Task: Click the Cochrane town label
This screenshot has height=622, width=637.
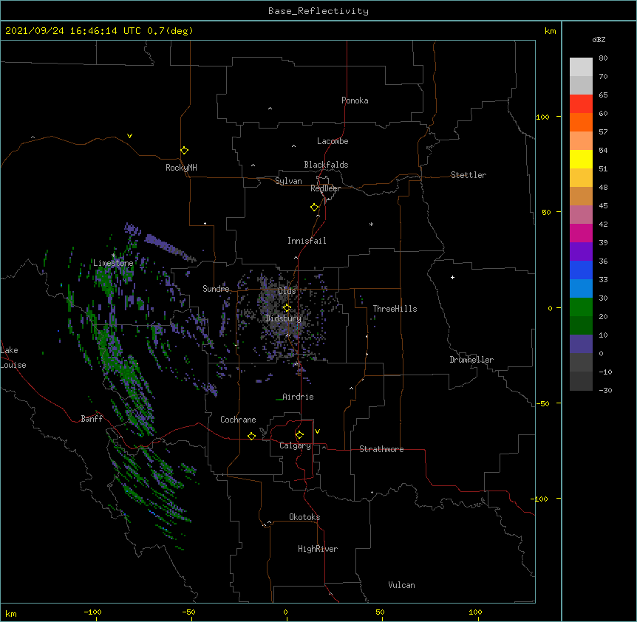Action: point(238,420)
